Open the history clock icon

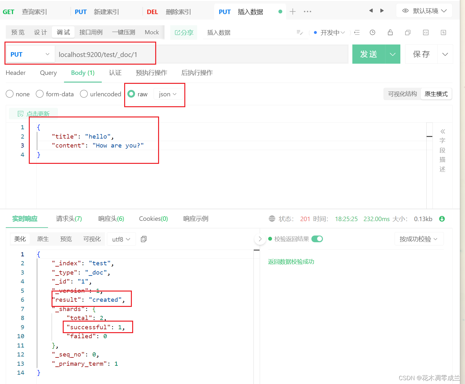(373, 32)
